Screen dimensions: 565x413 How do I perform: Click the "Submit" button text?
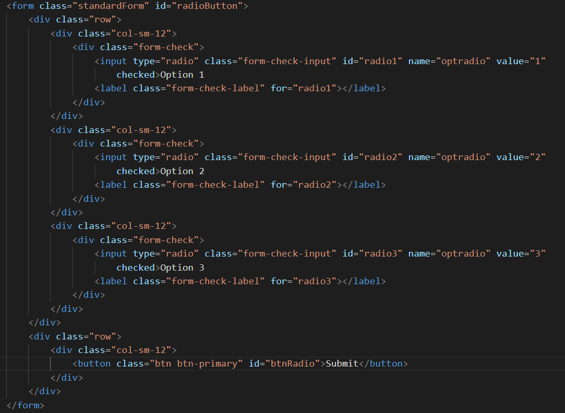342,363
